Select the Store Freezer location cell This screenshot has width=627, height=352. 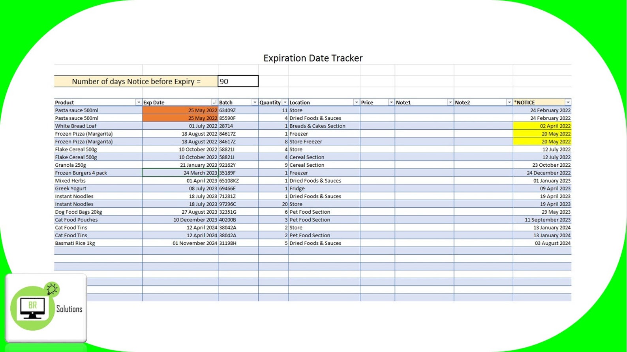tap(324, 142)
